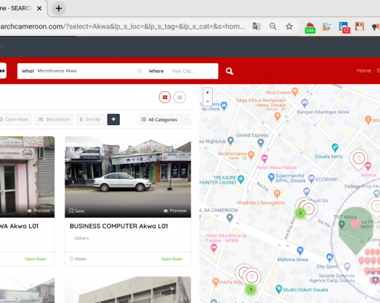
Task: Click the translate page icon in address bar
Action: 256,26
